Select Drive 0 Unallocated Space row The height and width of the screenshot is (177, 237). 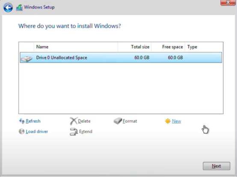(121, 58)
